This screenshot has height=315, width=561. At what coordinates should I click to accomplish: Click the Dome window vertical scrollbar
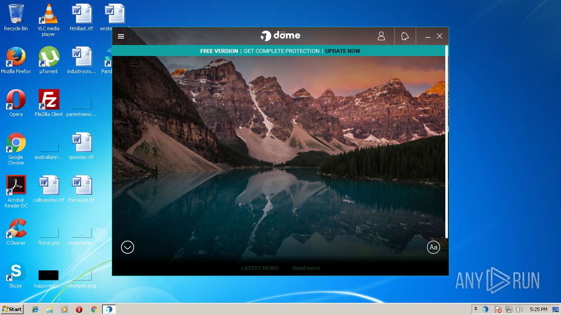(x=447, y=142)
